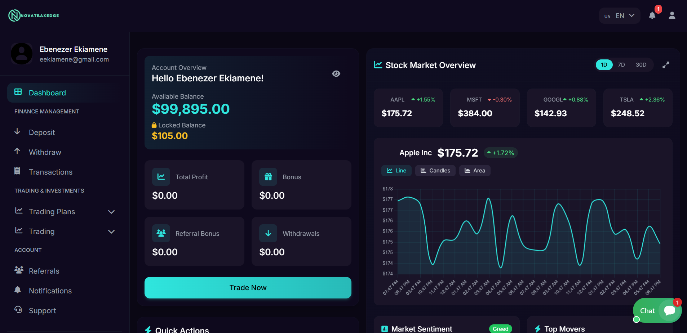This screenshot has width=687, height=333.
Task: Open the Notifications page from sidebar
Action: pyautogui.click(x=50, y=291)
